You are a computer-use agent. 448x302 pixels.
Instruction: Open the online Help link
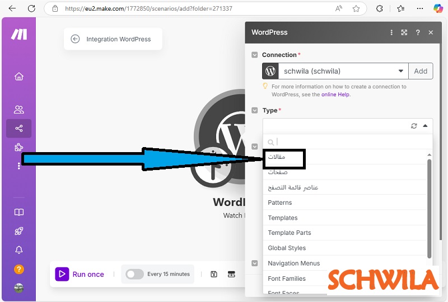335,95
